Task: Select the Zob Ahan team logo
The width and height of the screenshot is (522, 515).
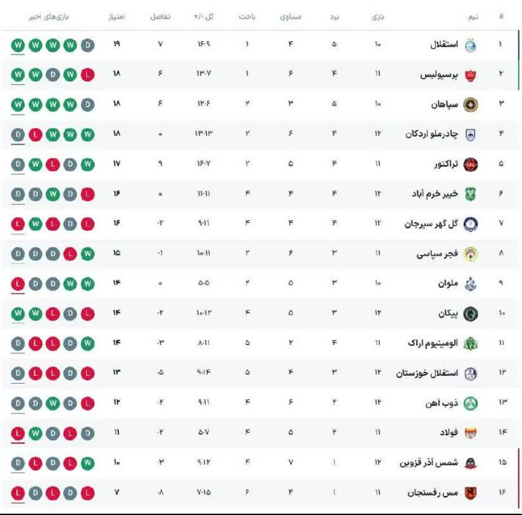Action: coord(471,403)
